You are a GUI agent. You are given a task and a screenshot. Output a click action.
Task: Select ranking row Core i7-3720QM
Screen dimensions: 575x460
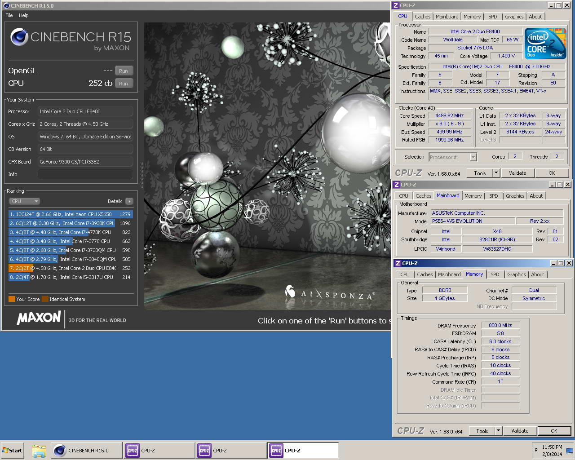pos(71,250)
